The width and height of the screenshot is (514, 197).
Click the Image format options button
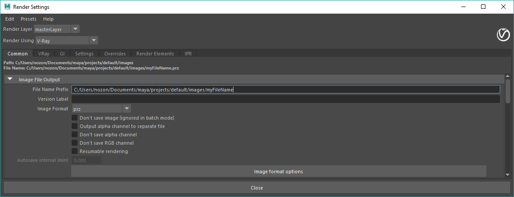point(278,171)
